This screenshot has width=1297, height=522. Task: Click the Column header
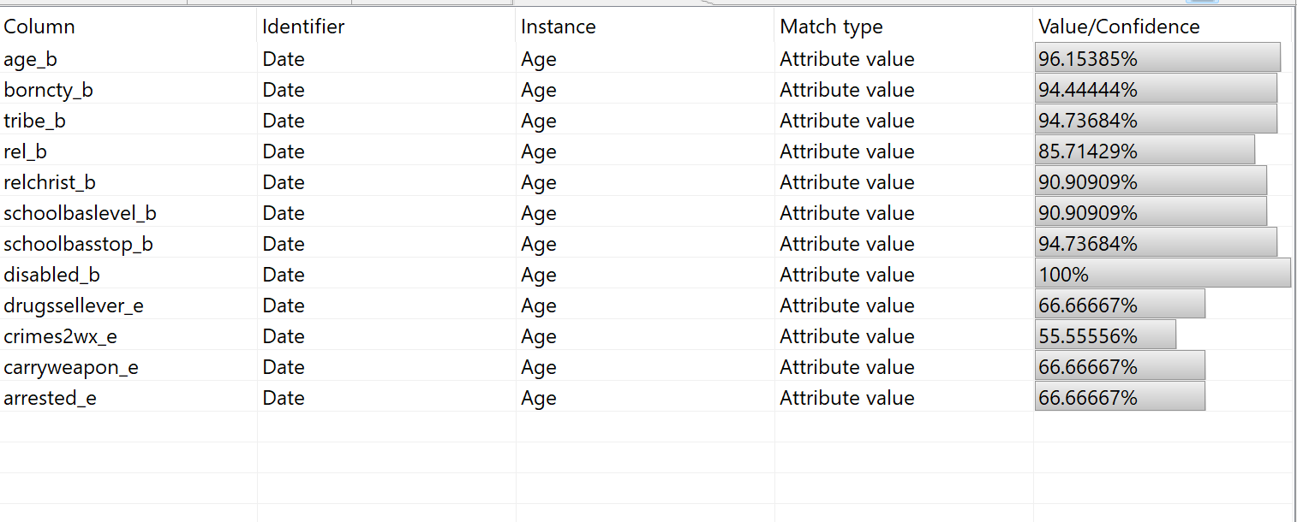pos(39,27)
